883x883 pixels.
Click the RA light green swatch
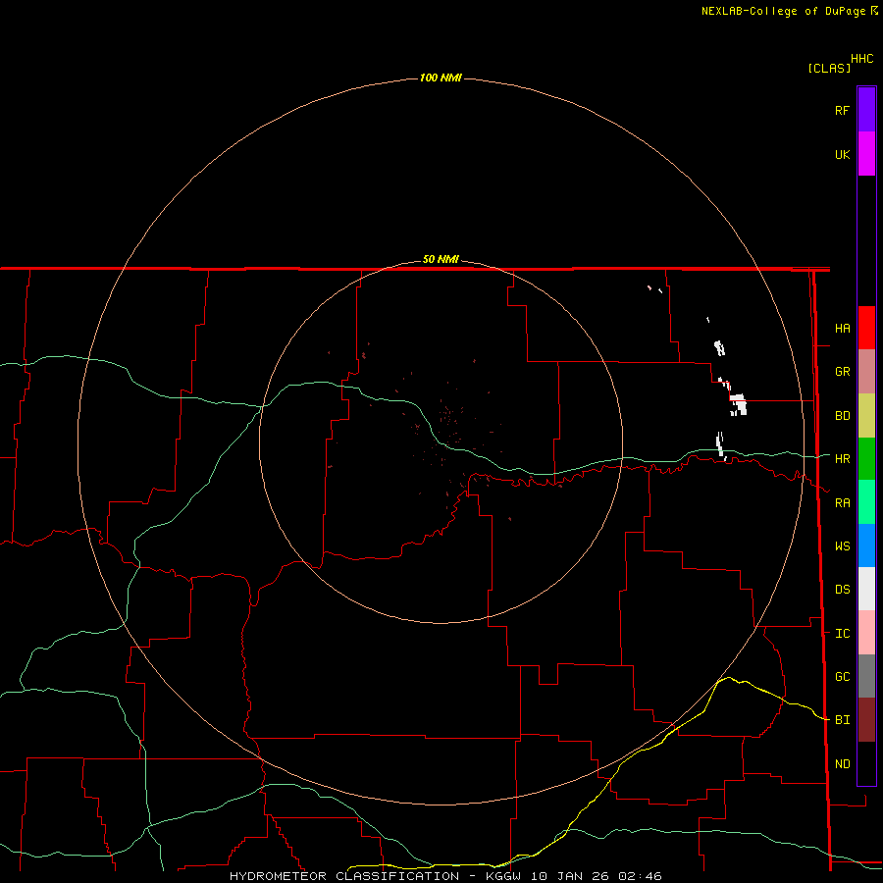[866, 502]
